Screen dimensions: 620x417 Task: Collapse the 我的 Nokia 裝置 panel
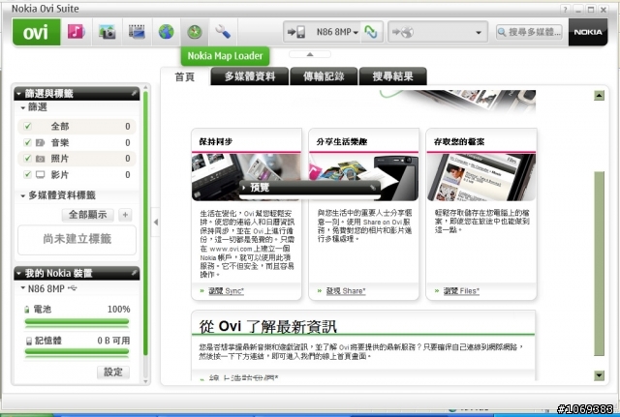click(x=18, y=273)
